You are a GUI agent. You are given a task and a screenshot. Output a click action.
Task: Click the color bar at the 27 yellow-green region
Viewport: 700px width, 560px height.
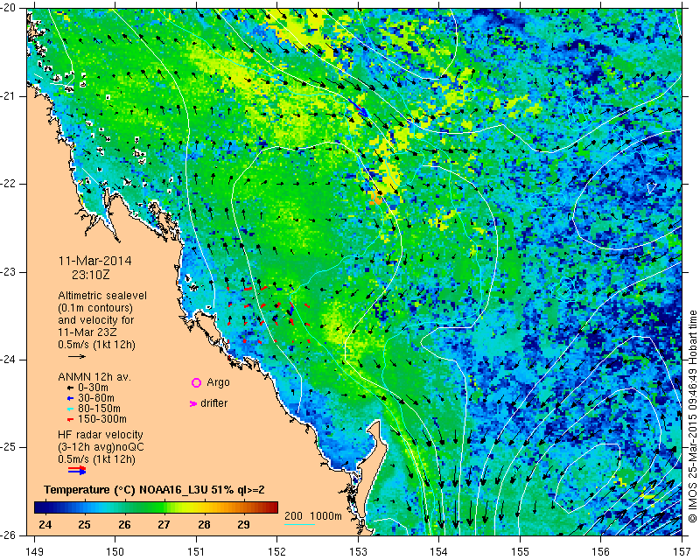click(x=164, y=507)
